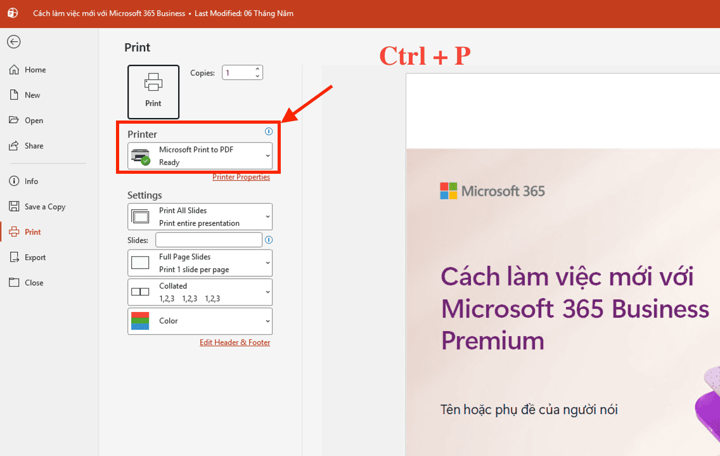Click into the Slides range input field

click(x=209, y=240)
